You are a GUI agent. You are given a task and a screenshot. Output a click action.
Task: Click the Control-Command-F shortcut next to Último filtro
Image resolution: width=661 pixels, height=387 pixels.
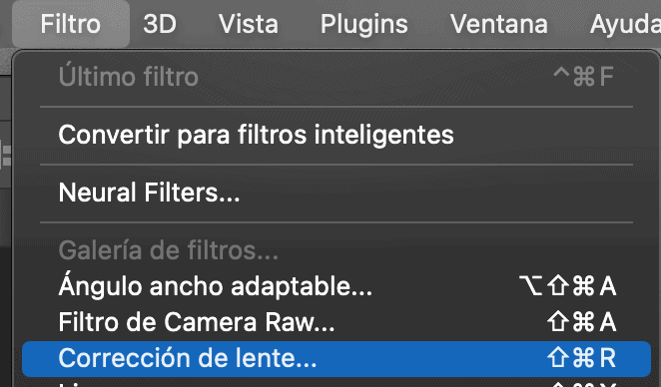click(583, 77)
